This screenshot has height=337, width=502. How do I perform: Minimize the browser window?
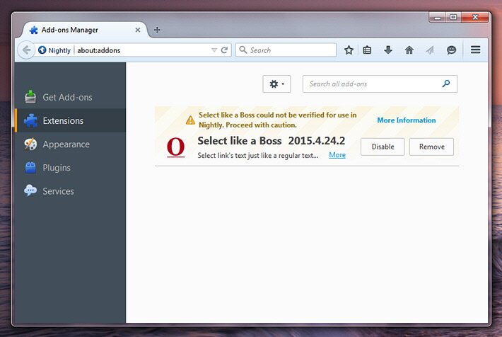[438, 17]
